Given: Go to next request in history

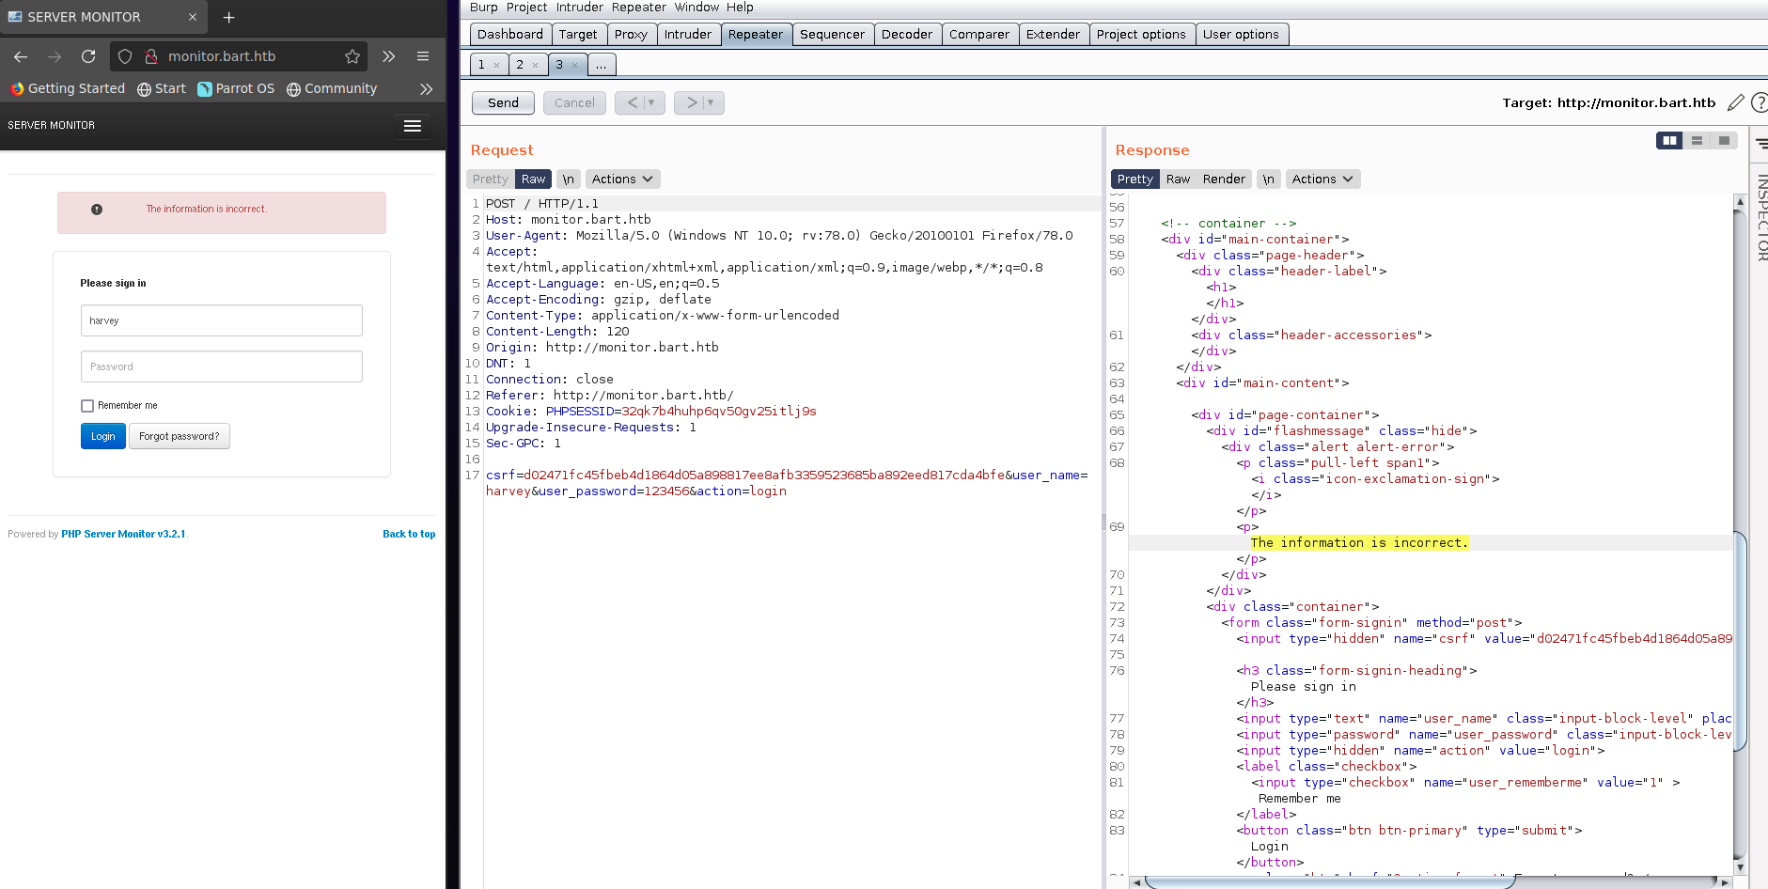Looking at the screenshot, I should tap(691, 103).
